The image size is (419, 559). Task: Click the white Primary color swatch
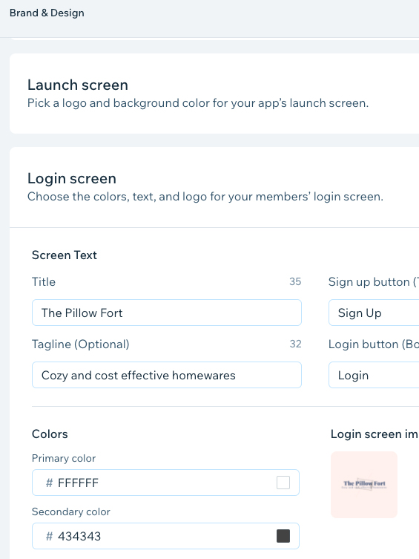tap(283, 483)
